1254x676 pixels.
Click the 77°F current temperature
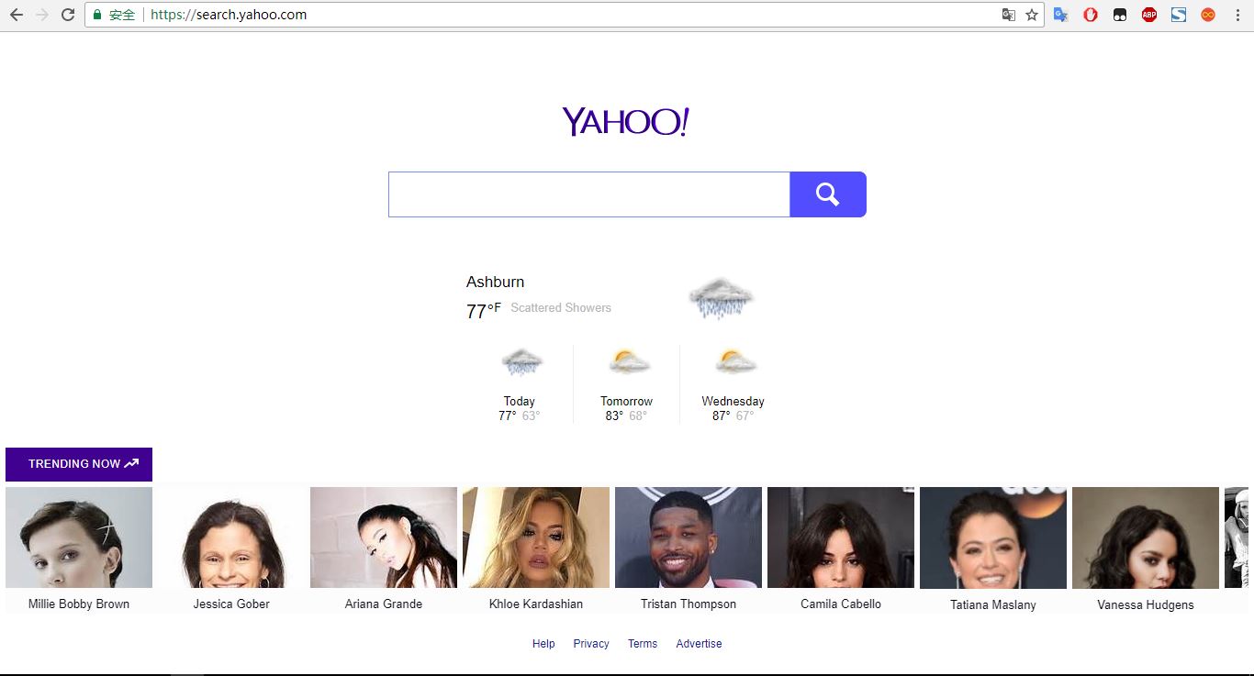pos(484,311)
